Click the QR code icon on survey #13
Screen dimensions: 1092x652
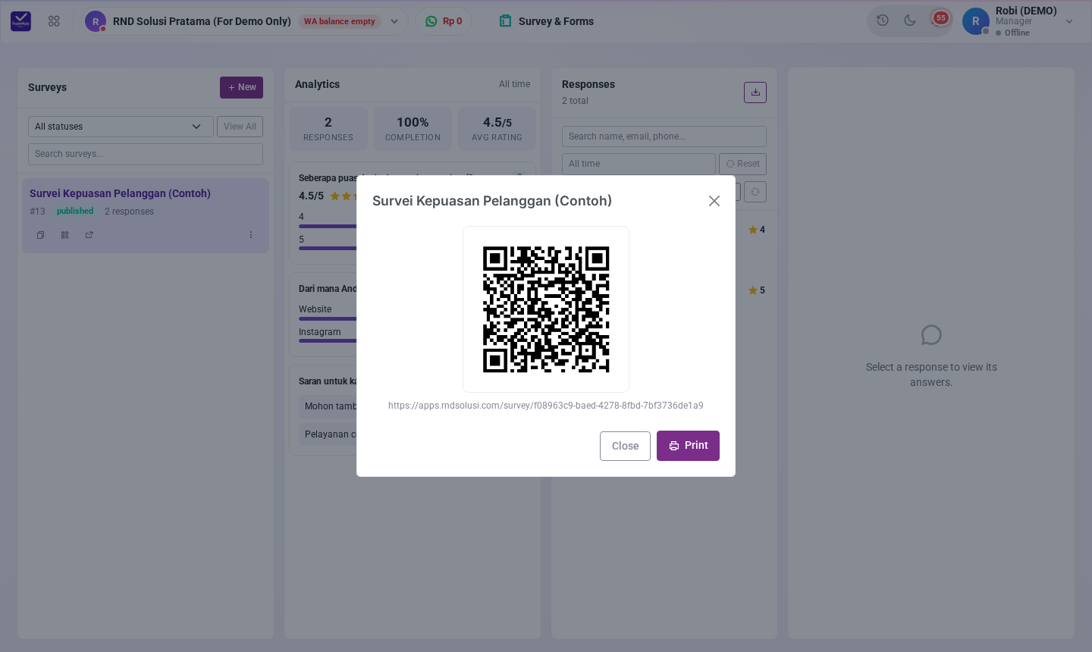tap(65, 235)
